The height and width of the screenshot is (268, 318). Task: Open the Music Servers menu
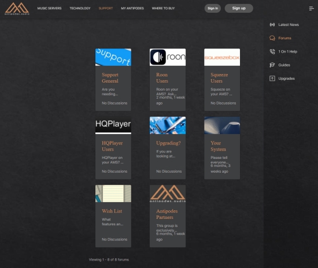click(x=49, y=8)
